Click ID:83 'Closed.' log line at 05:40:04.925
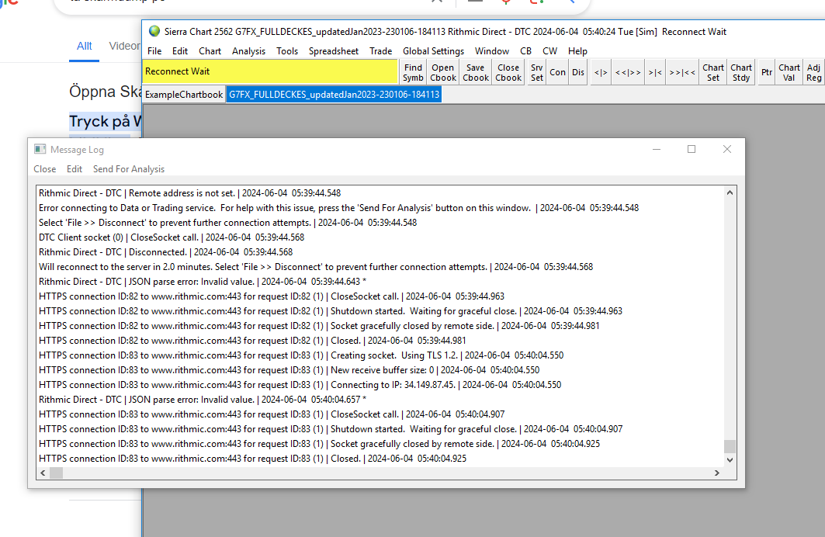This screenshot has height=537, width=825. (252, 458)
